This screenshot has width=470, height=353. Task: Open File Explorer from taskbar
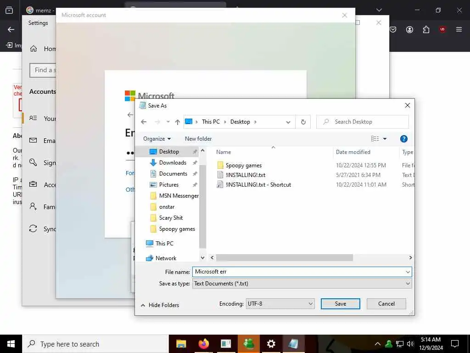pyautogui.click(x=181, y=344)
